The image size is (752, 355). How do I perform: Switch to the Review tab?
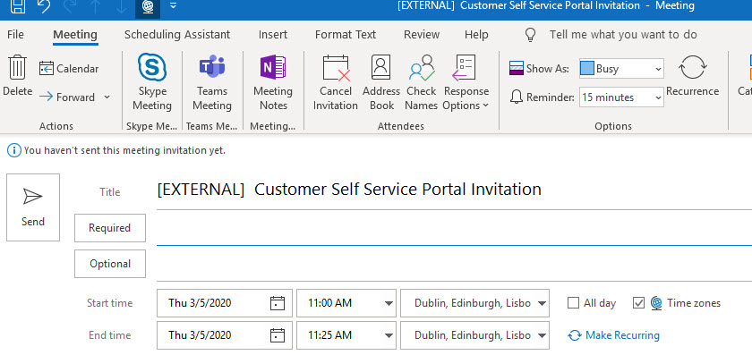coord(422,35)
